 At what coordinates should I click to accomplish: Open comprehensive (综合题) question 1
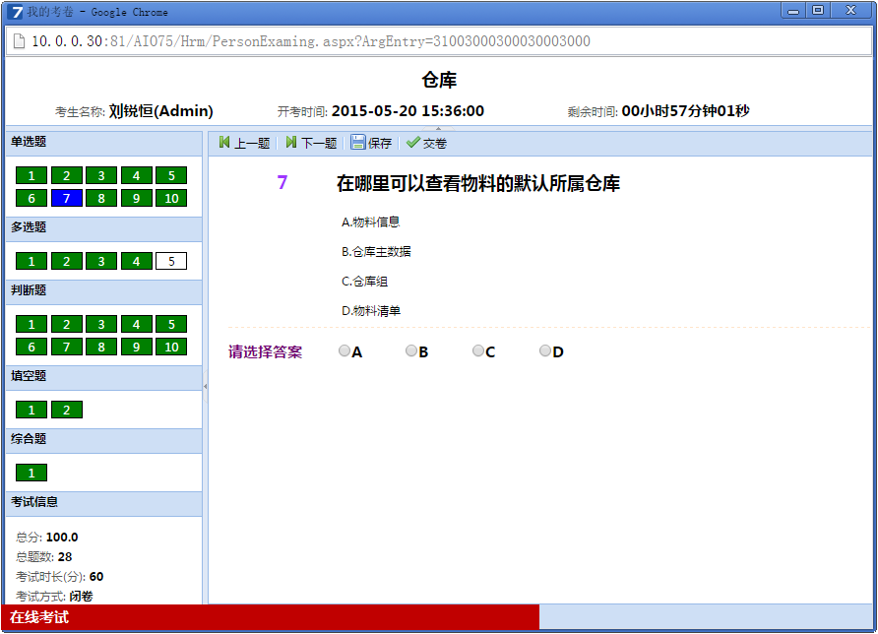point(31,473)
